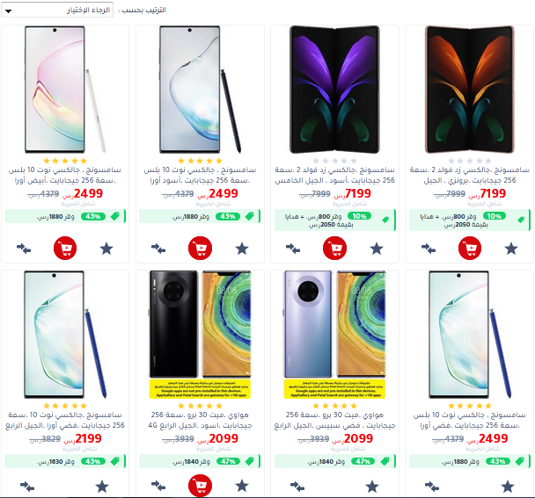This screenshot has height=498, width=535.
Task: Favorite the bronze Galaxy Z Fold 2
Action: 511,249
